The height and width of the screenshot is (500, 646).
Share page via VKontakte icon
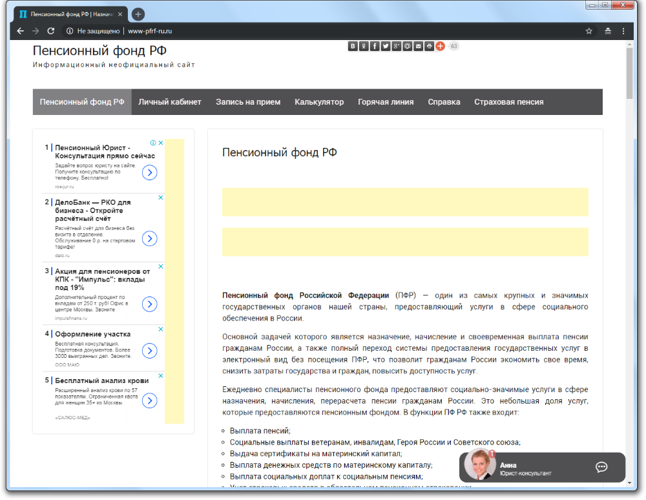pos(353,46)
